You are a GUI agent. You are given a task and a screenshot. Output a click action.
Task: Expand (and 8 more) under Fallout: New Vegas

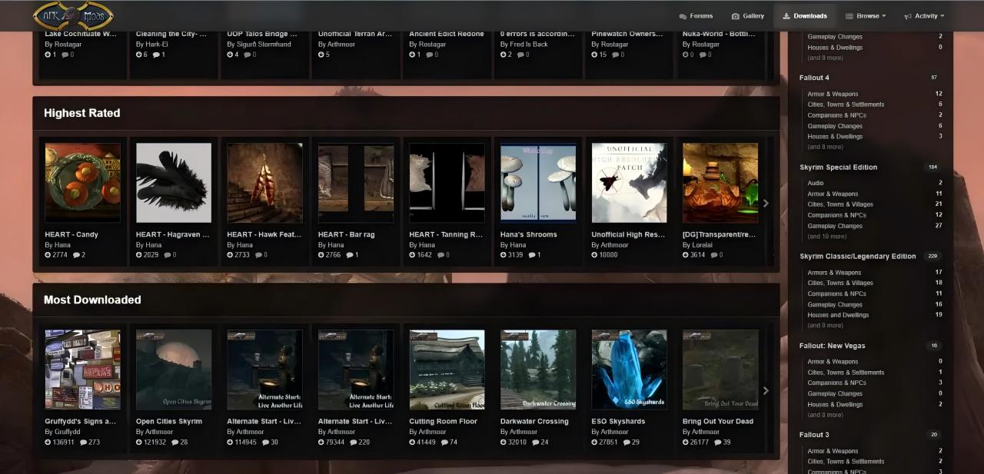(x=825, y=415)
